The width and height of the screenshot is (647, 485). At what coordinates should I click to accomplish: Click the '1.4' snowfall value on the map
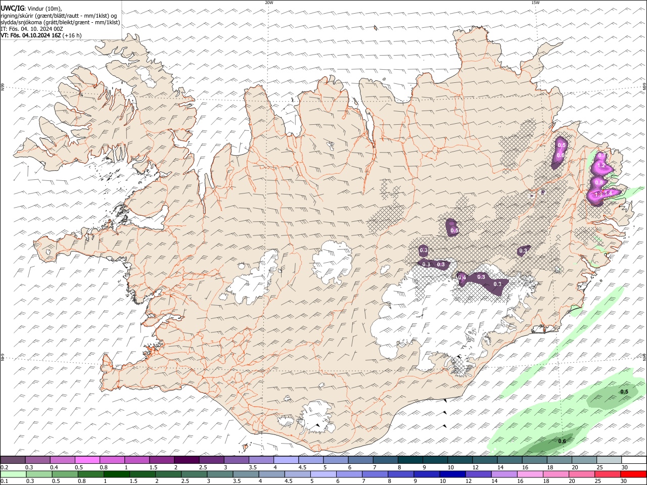(x=608, y=193)
